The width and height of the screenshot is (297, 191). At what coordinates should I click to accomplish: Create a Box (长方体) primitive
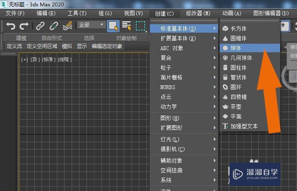249,28
